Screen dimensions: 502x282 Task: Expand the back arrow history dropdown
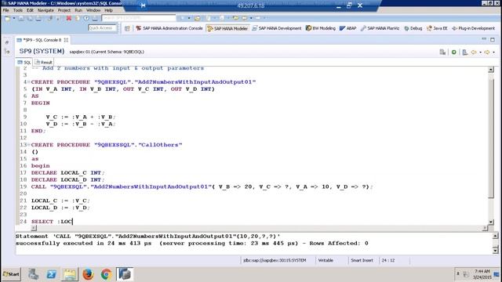481,52
